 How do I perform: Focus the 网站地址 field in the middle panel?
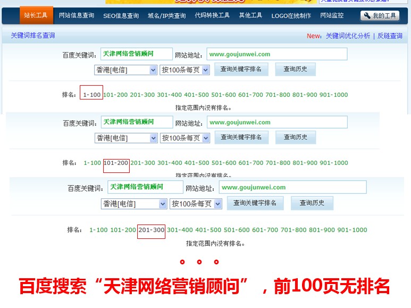278,122
